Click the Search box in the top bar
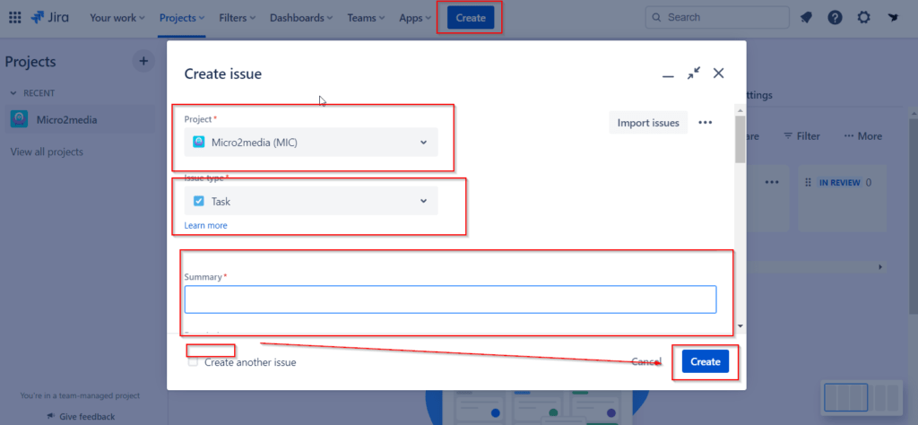 click(717, 18)
